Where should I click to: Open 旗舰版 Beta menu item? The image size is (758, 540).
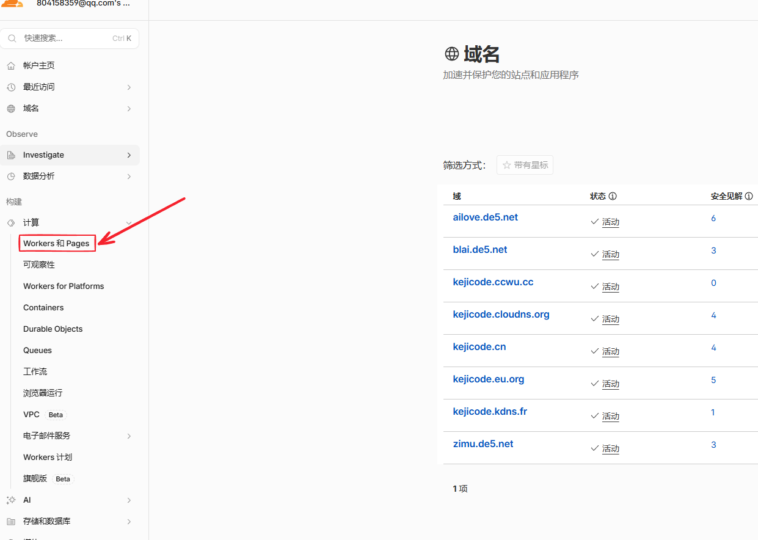48,479
